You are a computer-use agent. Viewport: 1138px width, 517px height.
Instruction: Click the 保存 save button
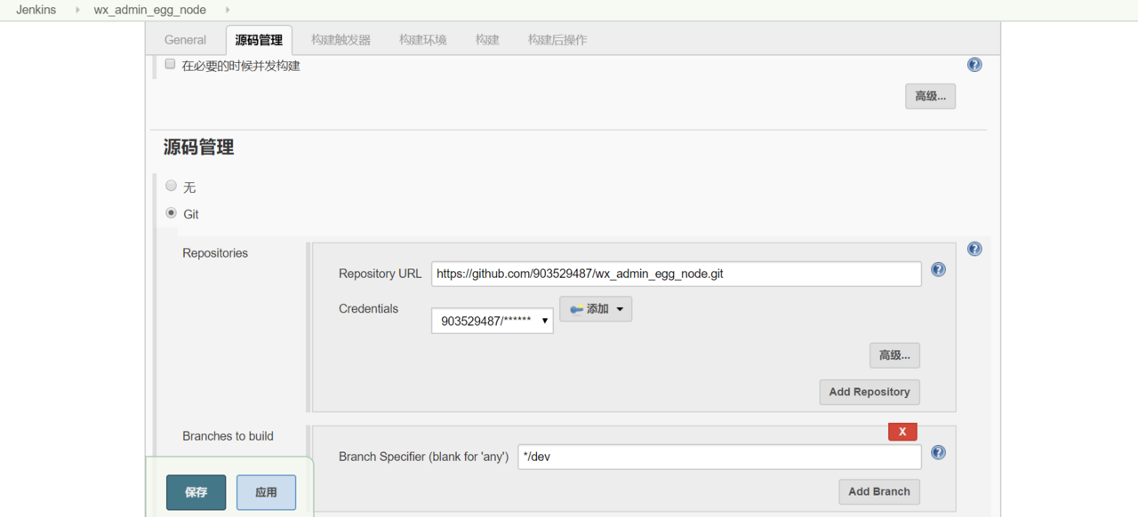(x=196, y=492)
